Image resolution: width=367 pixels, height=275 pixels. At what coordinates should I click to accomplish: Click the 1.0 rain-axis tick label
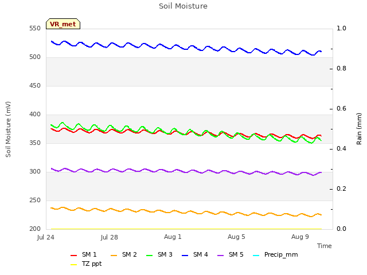pos(341,29)
